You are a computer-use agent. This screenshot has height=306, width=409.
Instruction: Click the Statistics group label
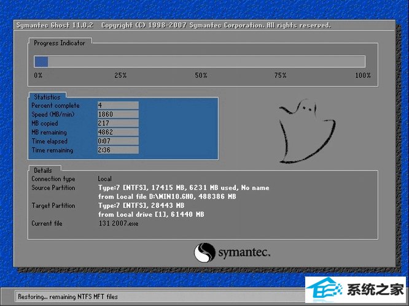[x=47, y=97]
